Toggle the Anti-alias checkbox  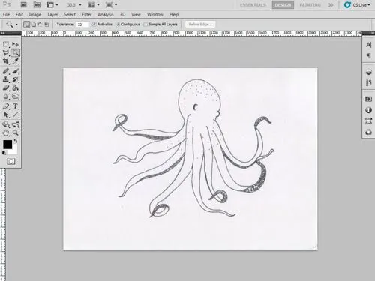click(94, 24)
